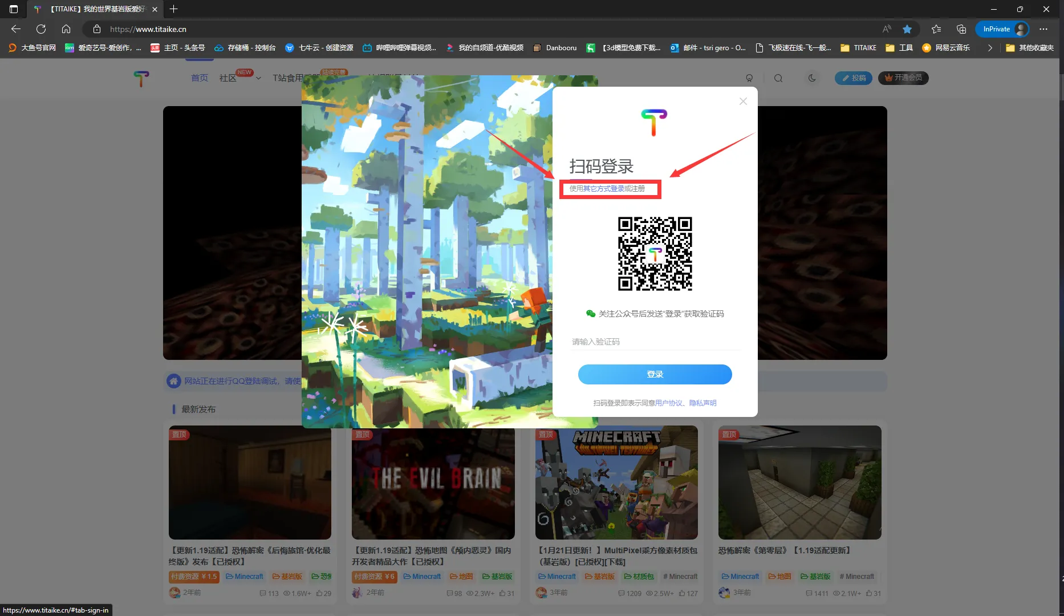Image resolution: width=1064 pixels, height=616 pixels.
Task: Close the login dialog with the X icon
Action: [743, 102]
